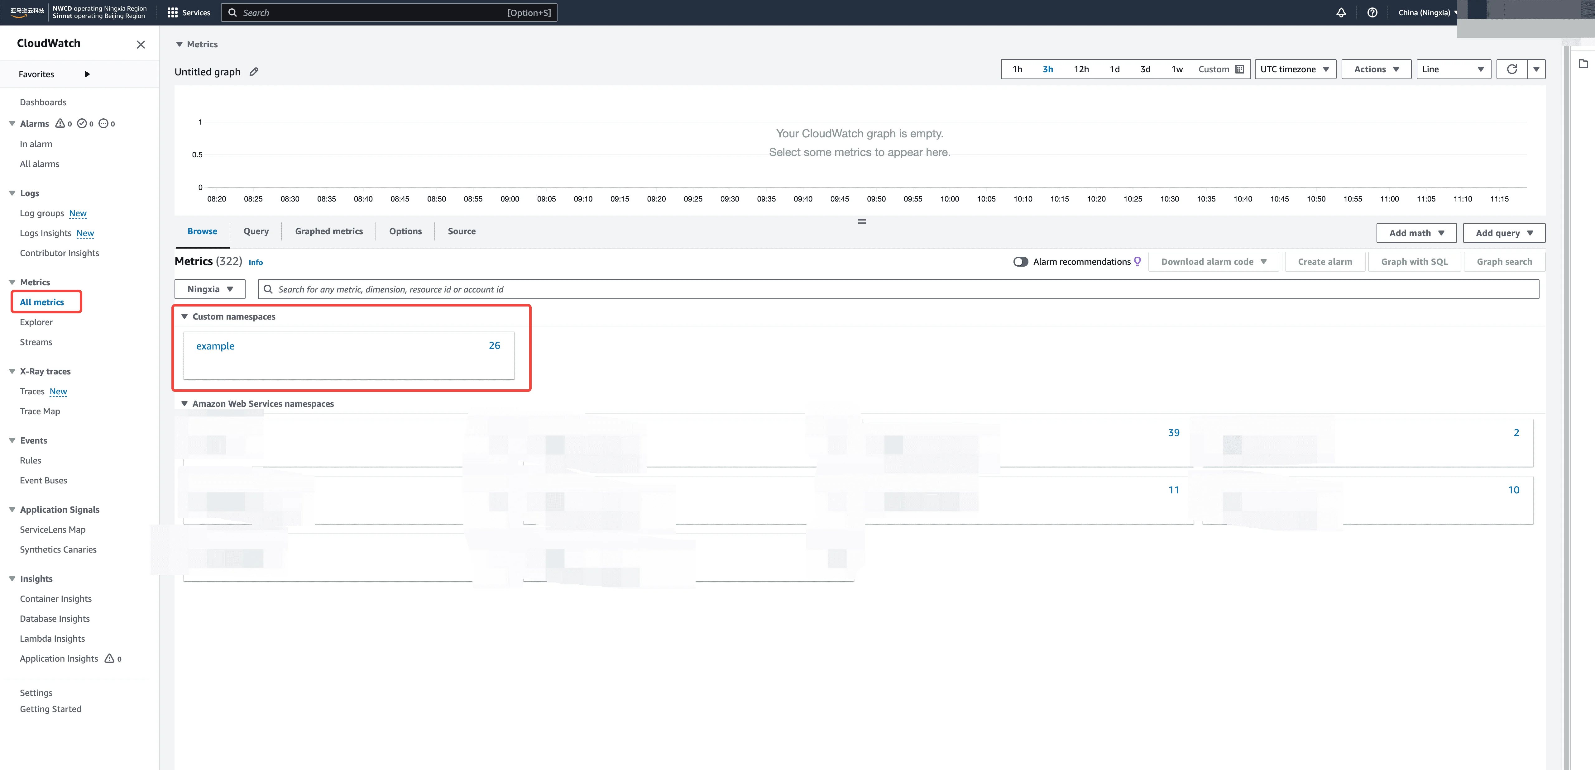
Task: Collapse the Custom namespaces section
Action: pyautogui.click(x=184, y=316)
